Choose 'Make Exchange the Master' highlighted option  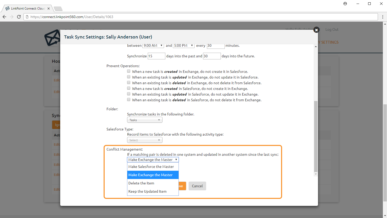(x=153, y=175)
